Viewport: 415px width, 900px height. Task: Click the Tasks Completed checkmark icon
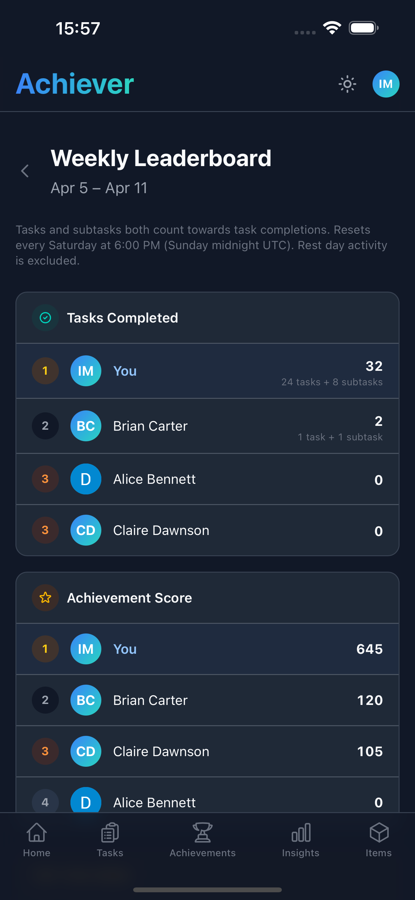tap(45, 317)
